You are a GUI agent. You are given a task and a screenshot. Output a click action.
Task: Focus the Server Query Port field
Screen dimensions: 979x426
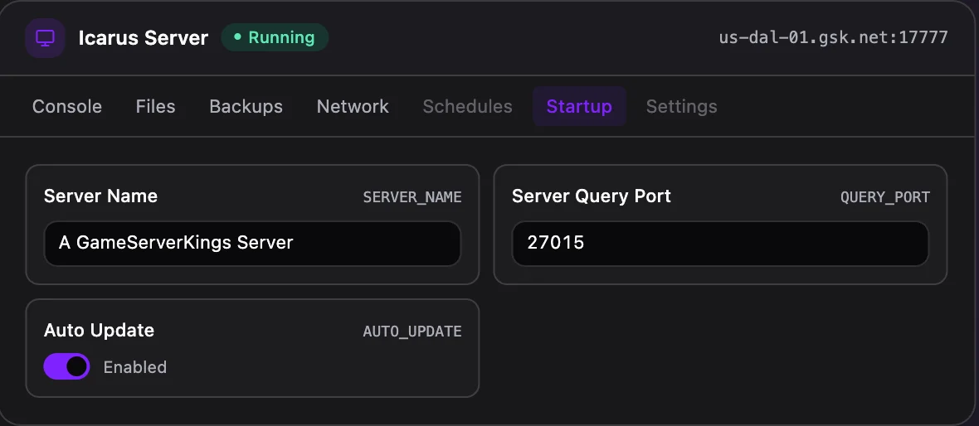pyautogui.click(x=720, y=243)
